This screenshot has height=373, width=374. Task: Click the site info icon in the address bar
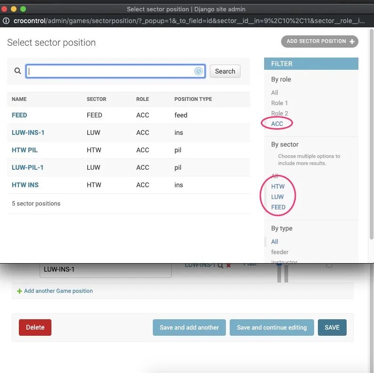pyautogui.click(x=5, y=20)
